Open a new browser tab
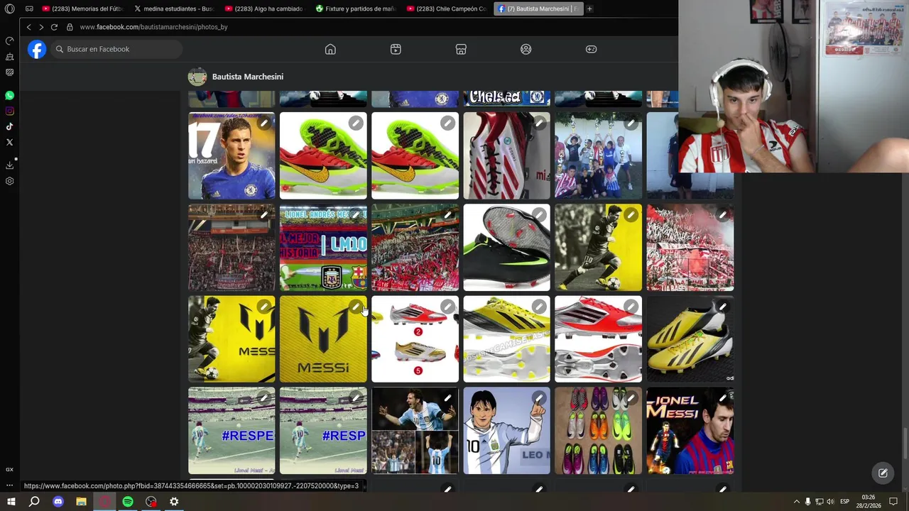This screenshot has height=511, width=909. [589, 9]
